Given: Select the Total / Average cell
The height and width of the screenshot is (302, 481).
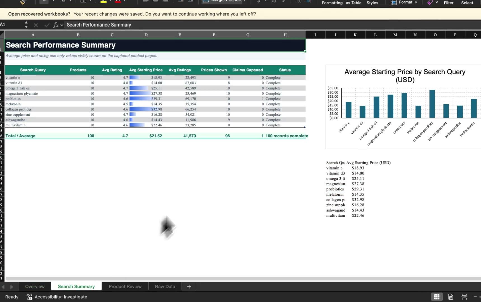Looking at the screenshot, I should pyautogui.click(x=33, y=136).
